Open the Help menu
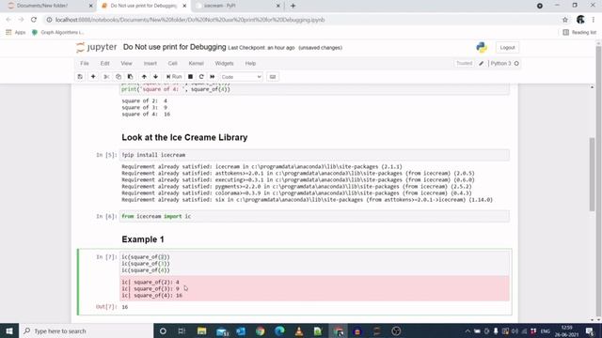 (x=250, y=63)
